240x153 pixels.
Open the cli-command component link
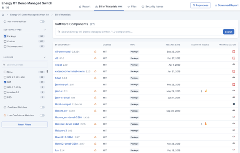(x=63, y=51)
